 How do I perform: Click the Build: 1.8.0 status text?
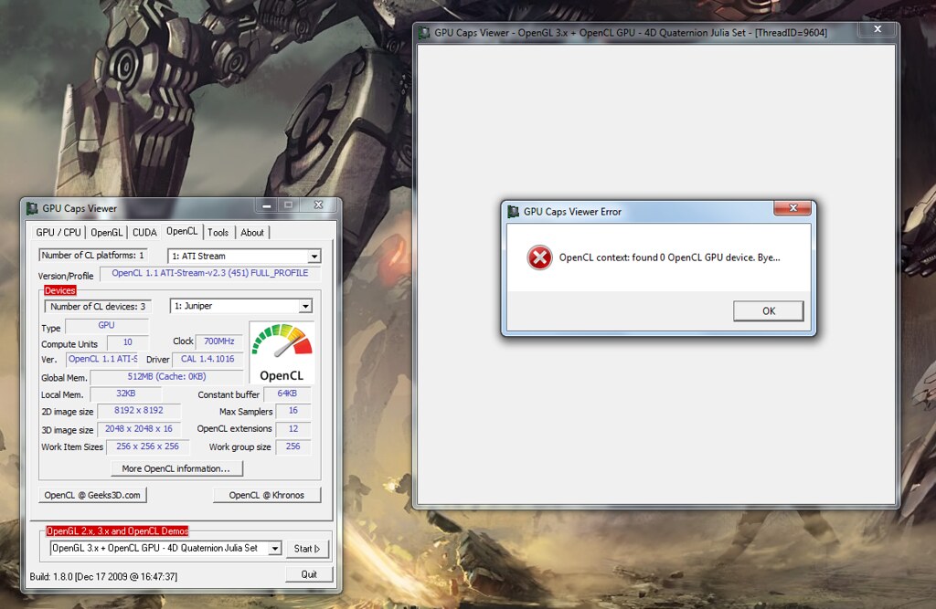click(103, 577)
